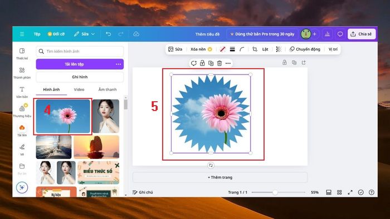Redo the last action
390x219 pixels.
click(121, 34)
